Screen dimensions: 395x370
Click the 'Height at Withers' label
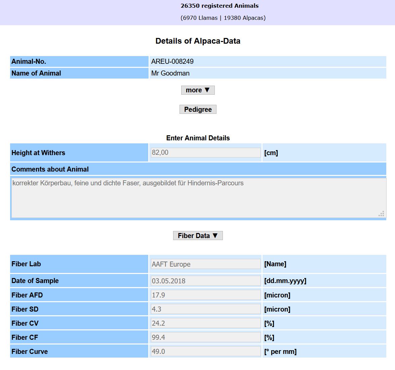point(38,153)
